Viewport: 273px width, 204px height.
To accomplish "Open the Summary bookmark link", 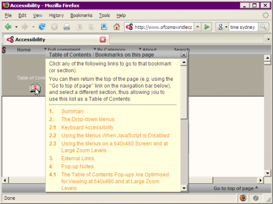I will pos(73,111).
